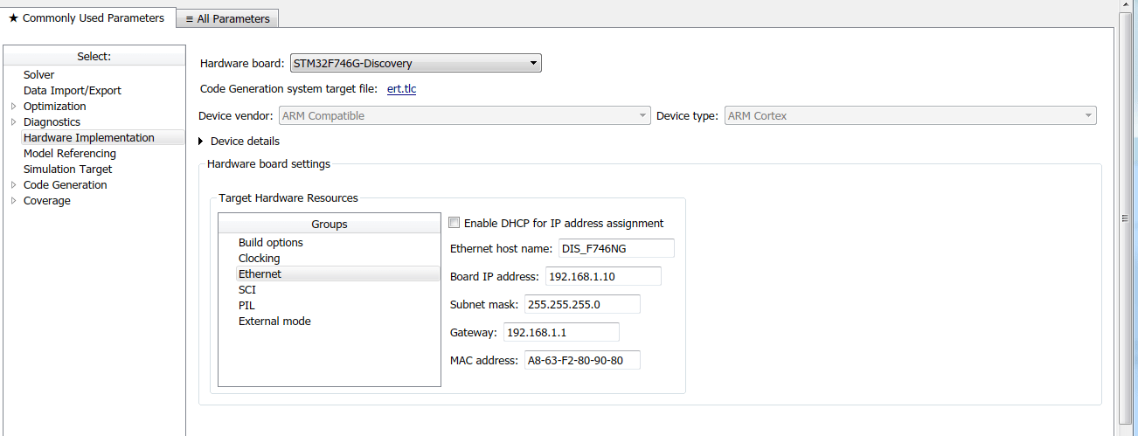
Task: Select Solver in the Select pane
Action: [38, 75]
